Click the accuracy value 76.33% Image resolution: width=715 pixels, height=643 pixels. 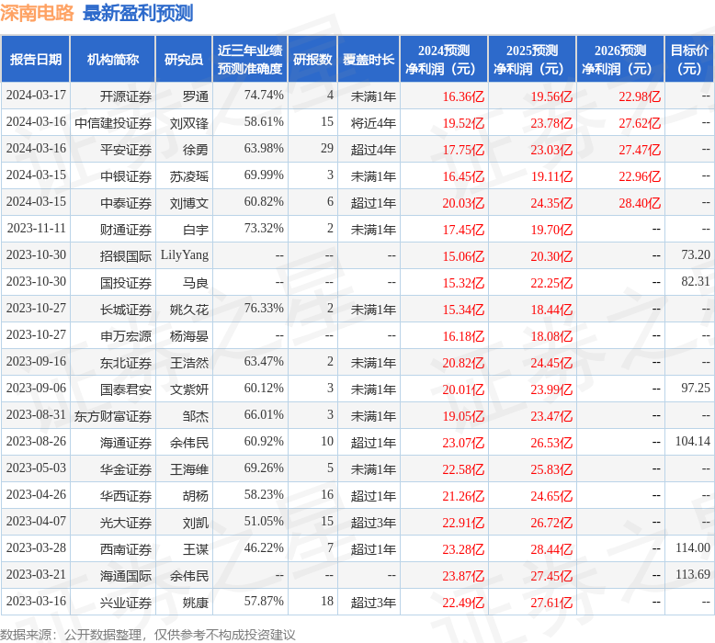pyautogui.click(x=264, y=308)
